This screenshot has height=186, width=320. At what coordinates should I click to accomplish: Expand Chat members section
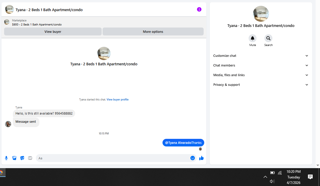tap(261, 65)
